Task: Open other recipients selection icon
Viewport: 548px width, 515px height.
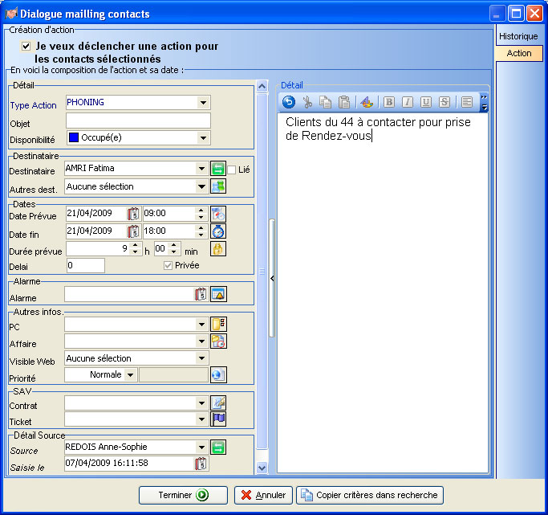Action: pyautogui.click(x=217, y=186)
